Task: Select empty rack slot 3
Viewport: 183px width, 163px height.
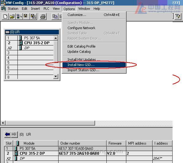Action: pos(30,53)
